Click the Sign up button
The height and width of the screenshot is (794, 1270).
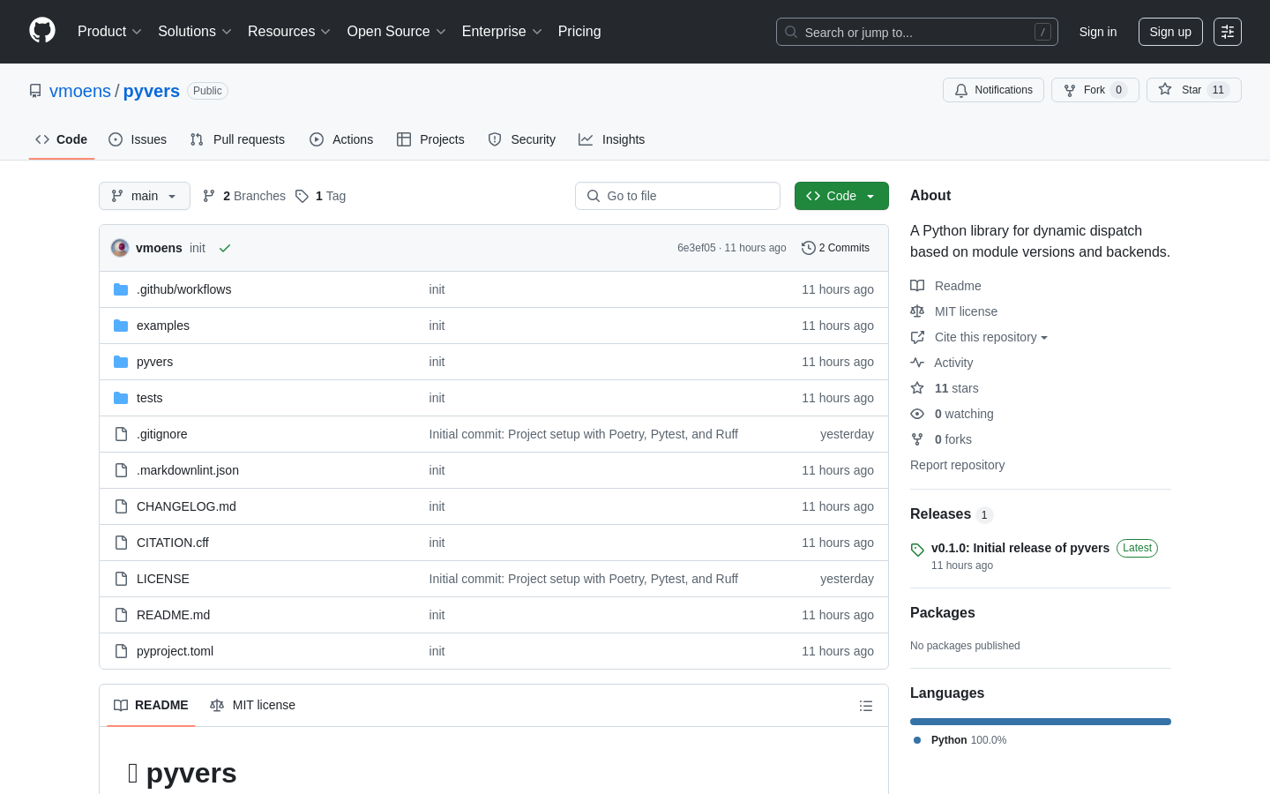click(x=1170, y=32)
